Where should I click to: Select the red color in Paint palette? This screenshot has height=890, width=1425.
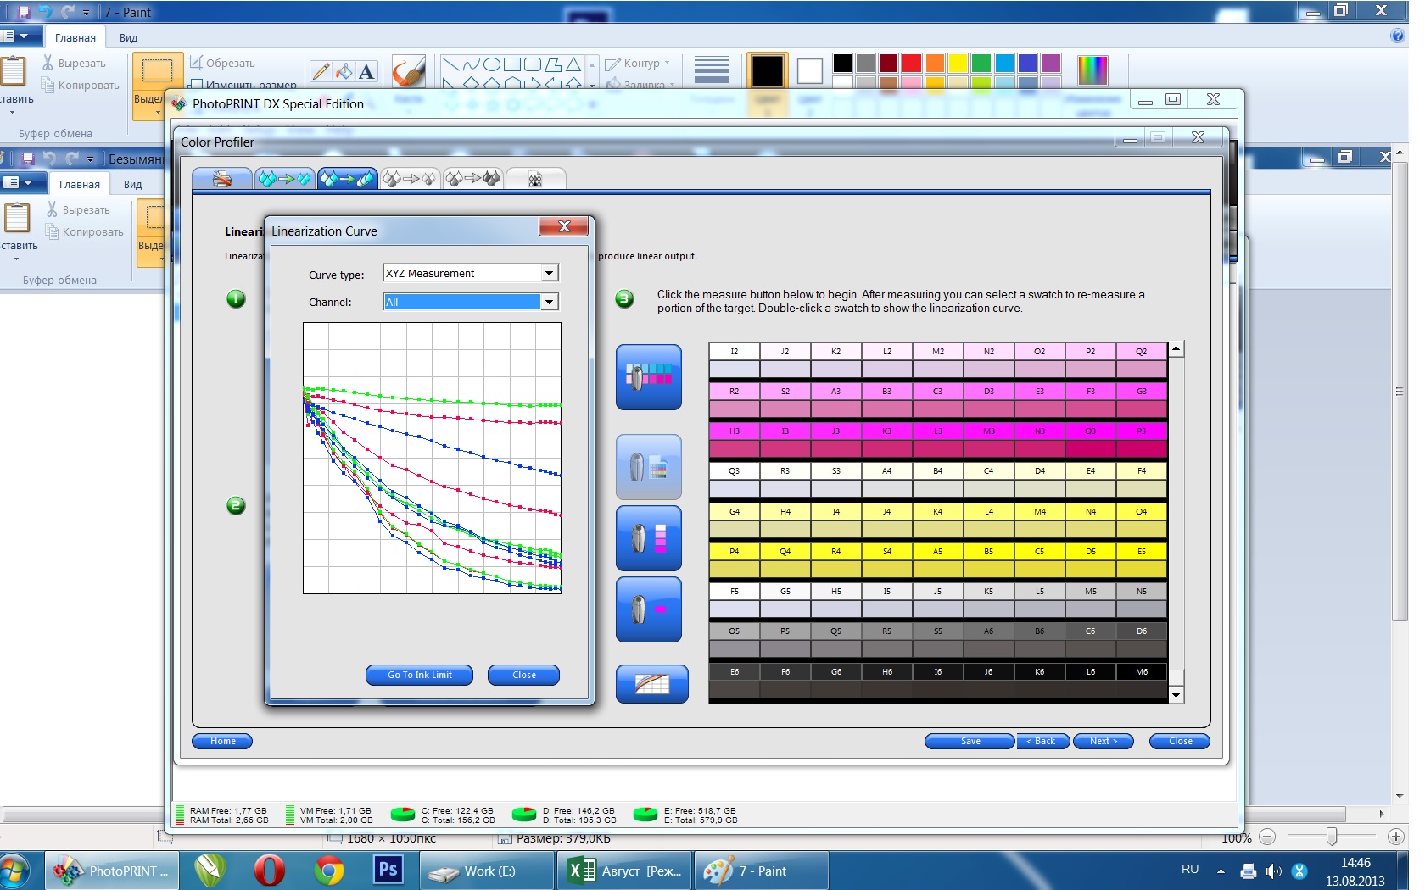(x=912, y=63)
